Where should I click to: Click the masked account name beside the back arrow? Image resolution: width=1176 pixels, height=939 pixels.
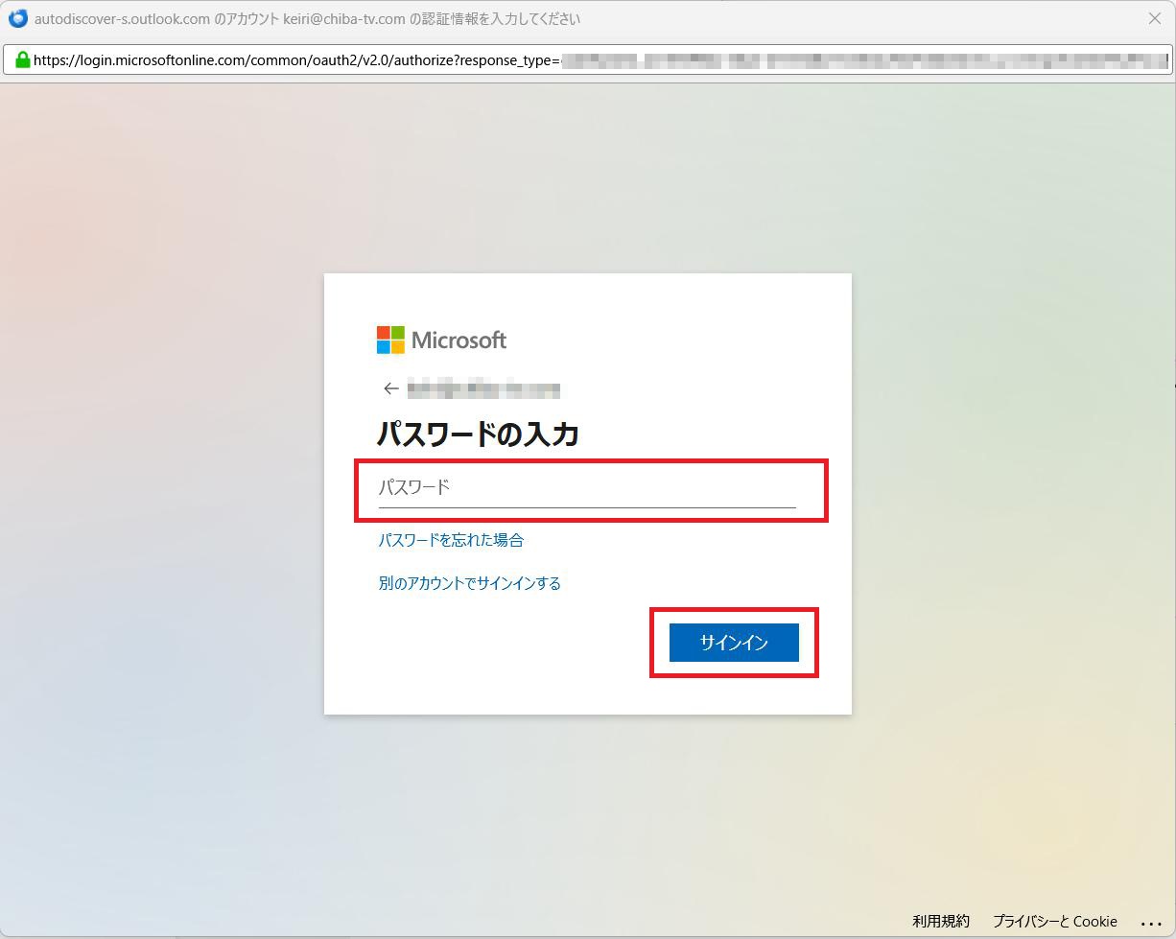484,388
